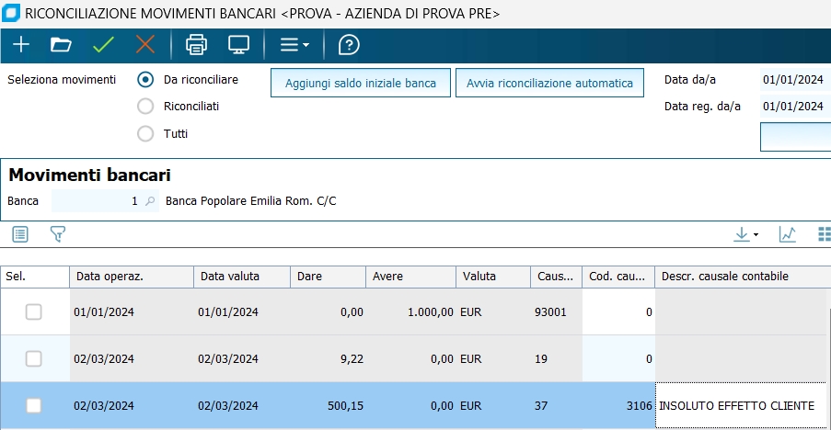
Task: Open the folder icon in toolbar
Action: 61,44
